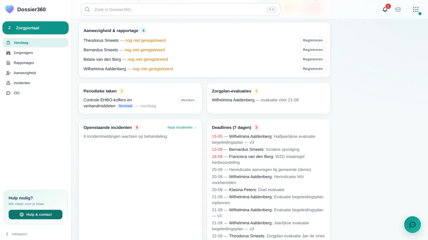The width and height of the screenshot is (428, 240).
Task: Open Zorgvragers in the sidebar
Action: point(35,53)
